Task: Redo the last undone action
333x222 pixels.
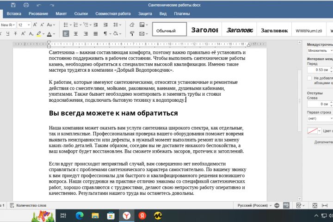Action: 52,5
